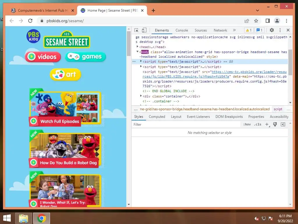Screen dimensions: 298x224
Task: Go back in browser history
Action: 12,21
